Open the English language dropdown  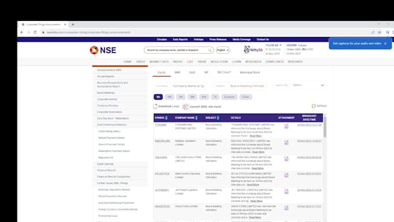coord(223,50)
